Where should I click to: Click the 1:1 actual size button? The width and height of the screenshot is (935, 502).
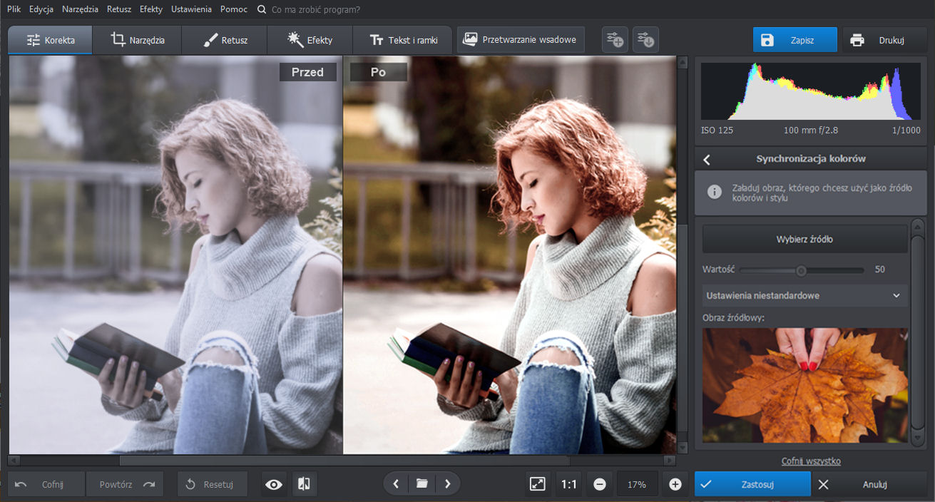pos(568,484)
